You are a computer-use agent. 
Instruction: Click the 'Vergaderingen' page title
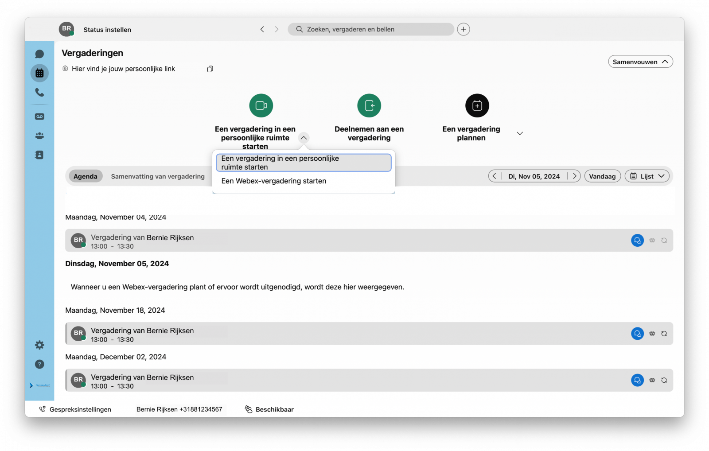pos(93,53)
